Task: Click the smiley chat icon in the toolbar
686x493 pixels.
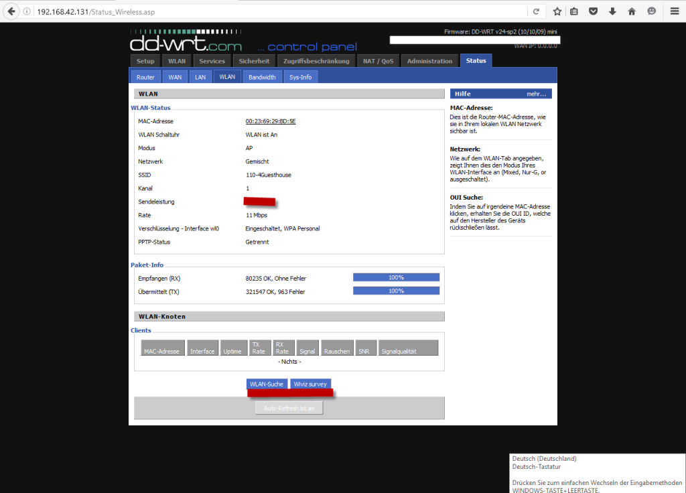Action: point(651,11)
